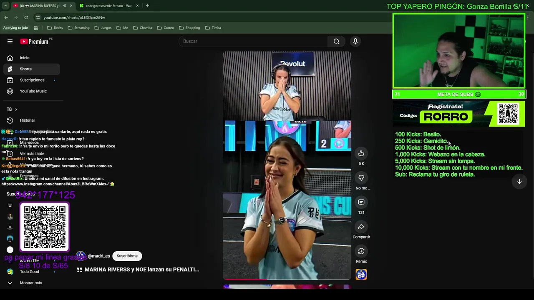This screenshot has height=300, width=534.
Task: Reload the YouTube page
Action: point(26,17)
